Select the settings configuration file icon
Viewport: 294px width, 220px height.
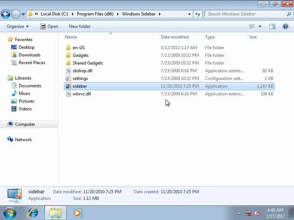click(68, 78)
